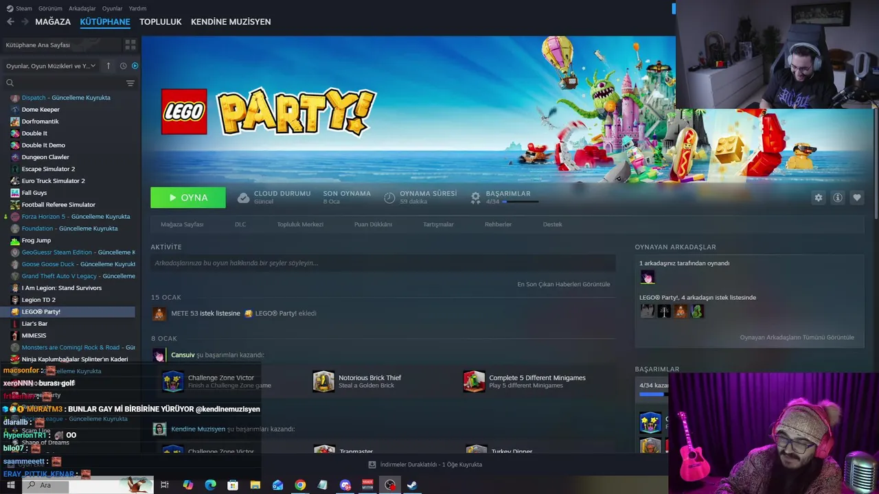Screen dimensions: 879x494
Task: Click En Son Çıkan Haberleri Görüntüle
Action: (x=563, y=284)
